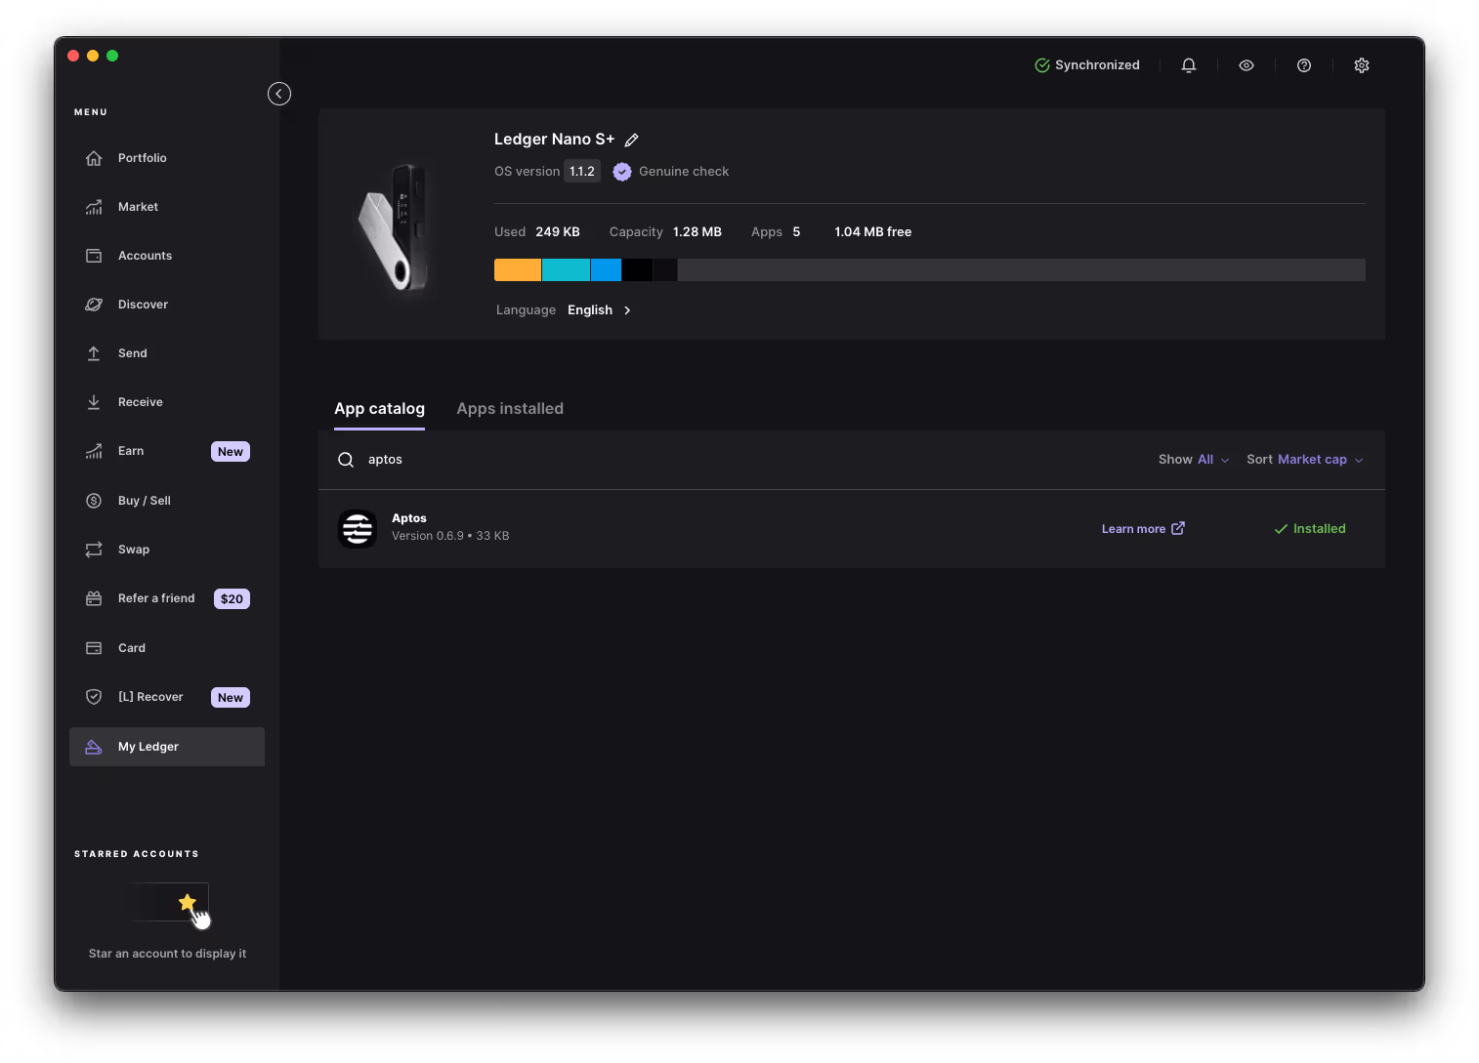1479x1063 pixels.
Task: Click the 1.04 MB free text
Action: click(873, 232)
